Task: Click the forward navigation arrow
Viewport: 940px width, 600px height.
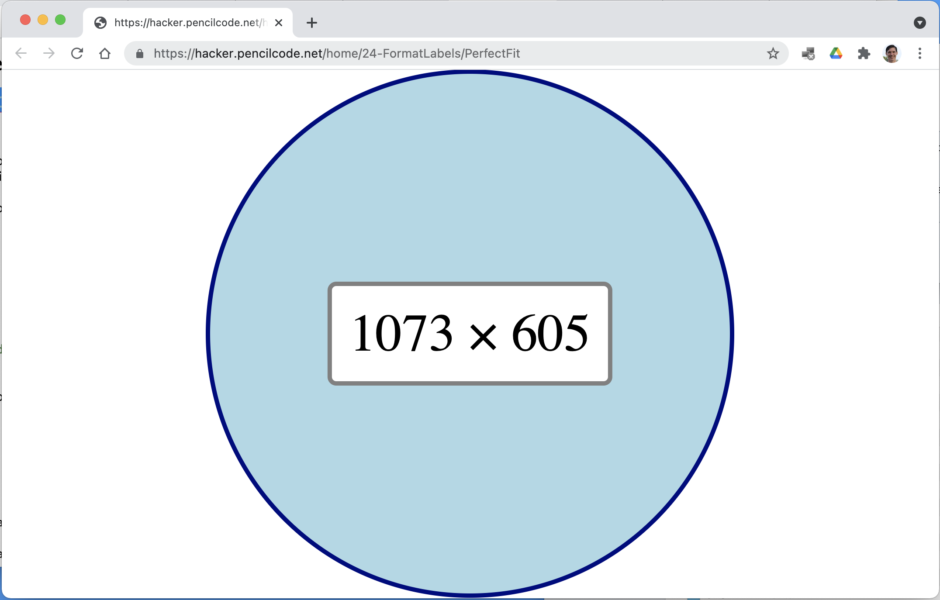Action: [x=49, y=53]
